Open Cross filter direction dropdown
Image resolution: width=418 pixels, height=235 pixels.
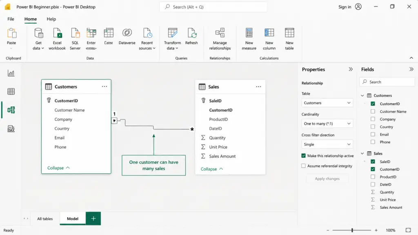tap(327, 144)
